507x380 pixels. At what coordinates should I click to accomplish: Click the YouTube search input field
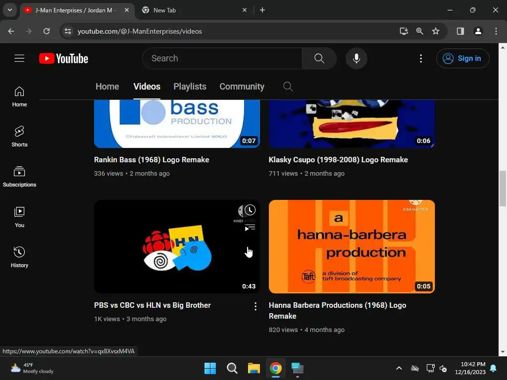click(223, 58)
